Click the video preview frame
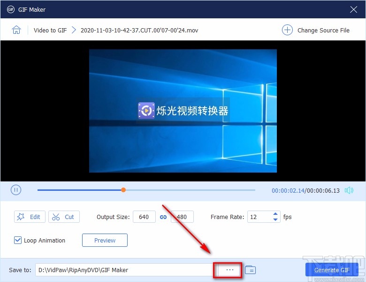 [x=183, y=111]
